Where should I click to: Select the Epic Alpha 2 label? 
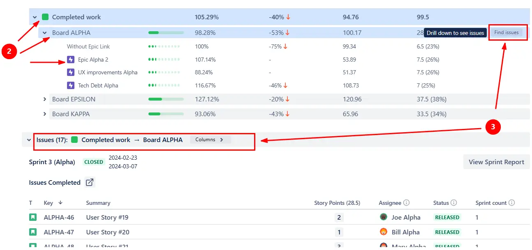tap(93, 60)
